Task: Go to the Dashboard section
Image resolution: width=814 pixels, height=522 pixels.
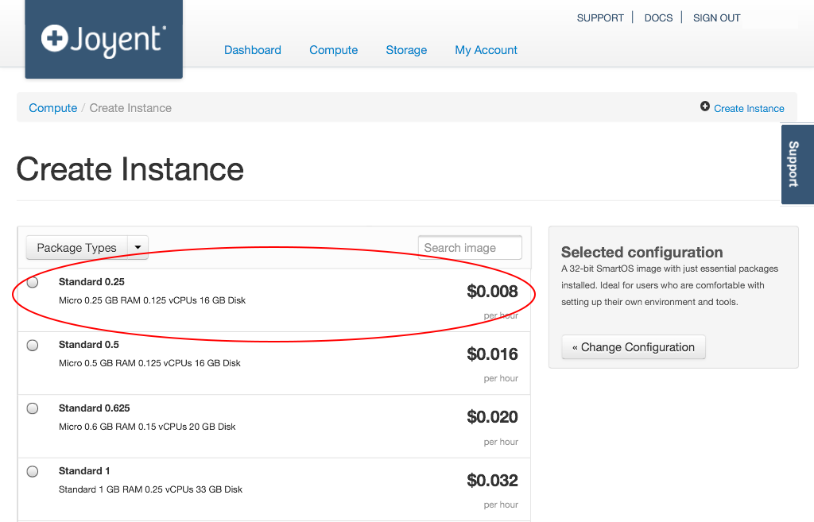Action: 253,50
